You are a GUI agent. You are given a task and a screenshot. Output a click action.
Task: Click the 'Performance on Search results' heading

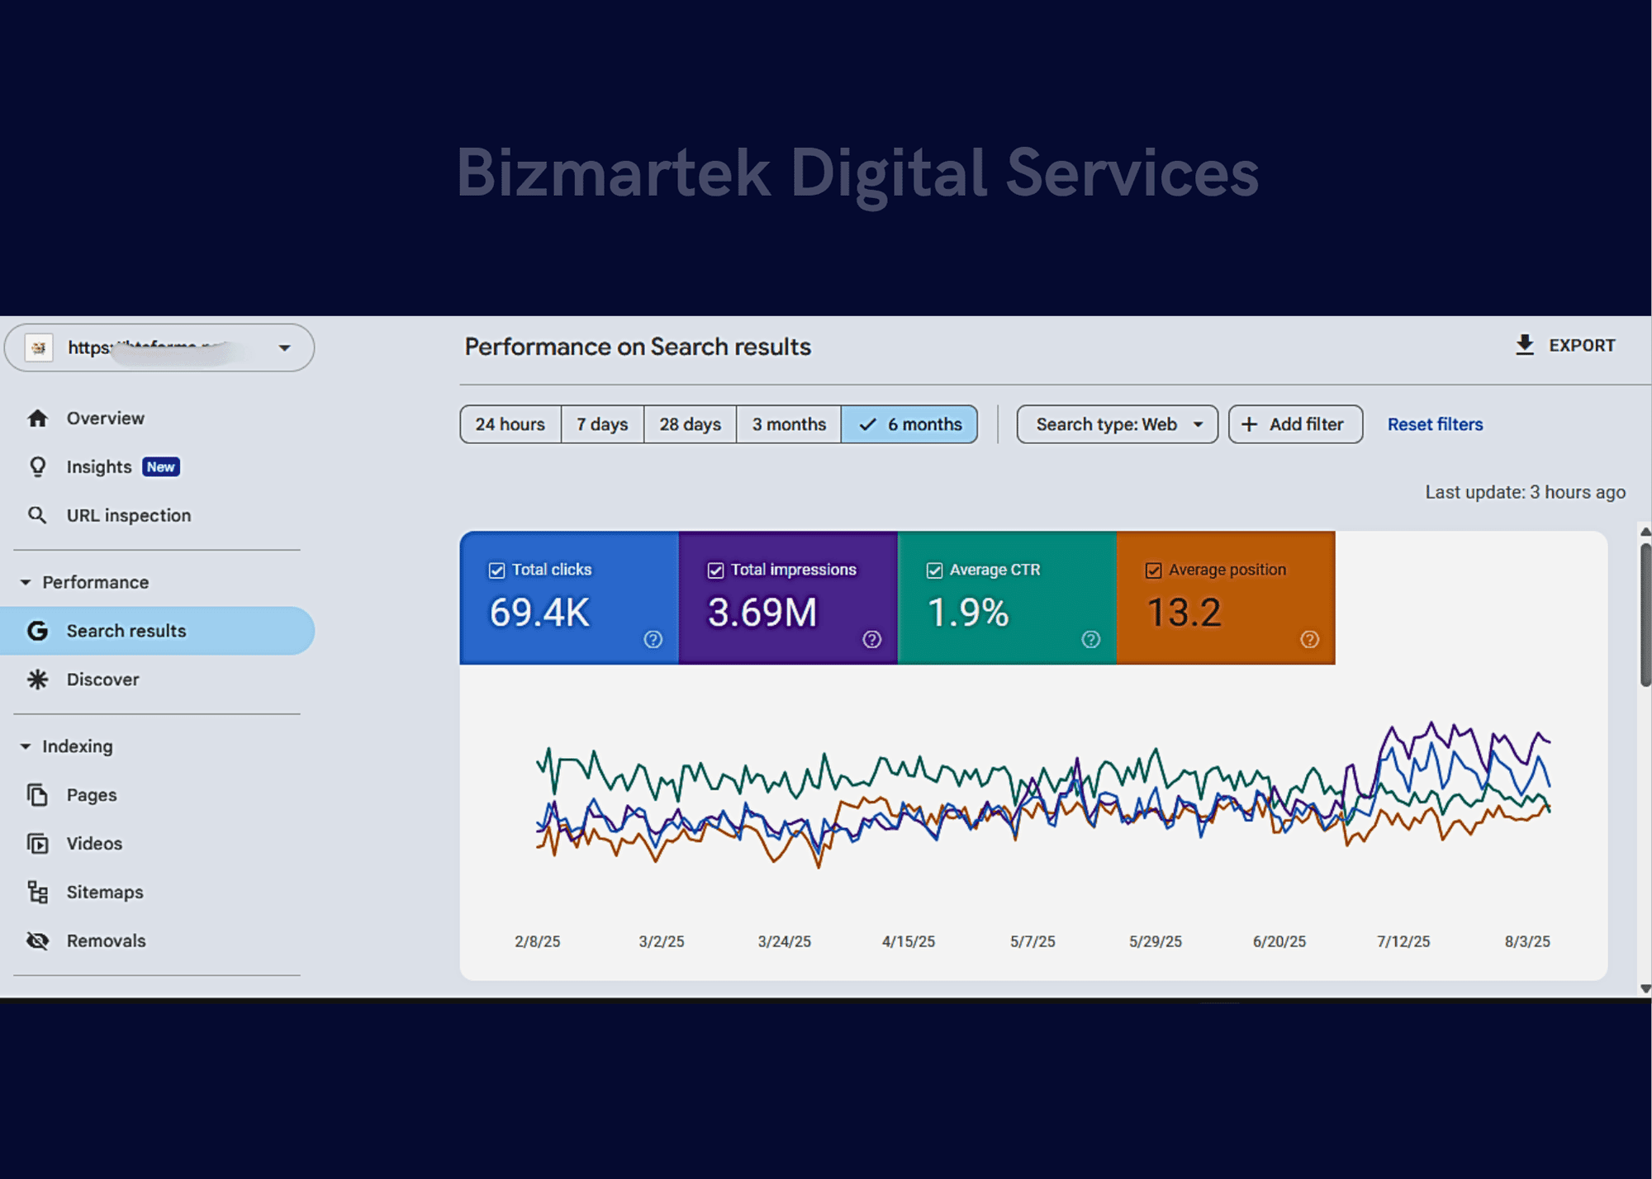638,347
